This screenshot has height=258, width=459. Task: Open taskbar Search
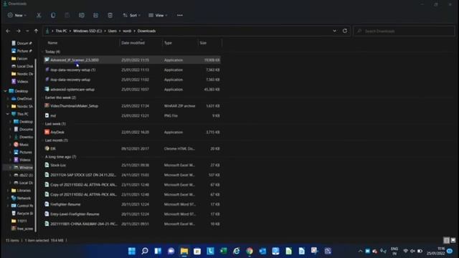145,251
